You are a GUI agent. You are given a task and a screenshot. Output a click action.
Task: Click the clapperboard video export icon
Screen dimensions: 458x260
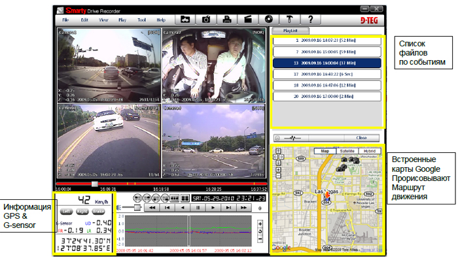pos(248,20)
